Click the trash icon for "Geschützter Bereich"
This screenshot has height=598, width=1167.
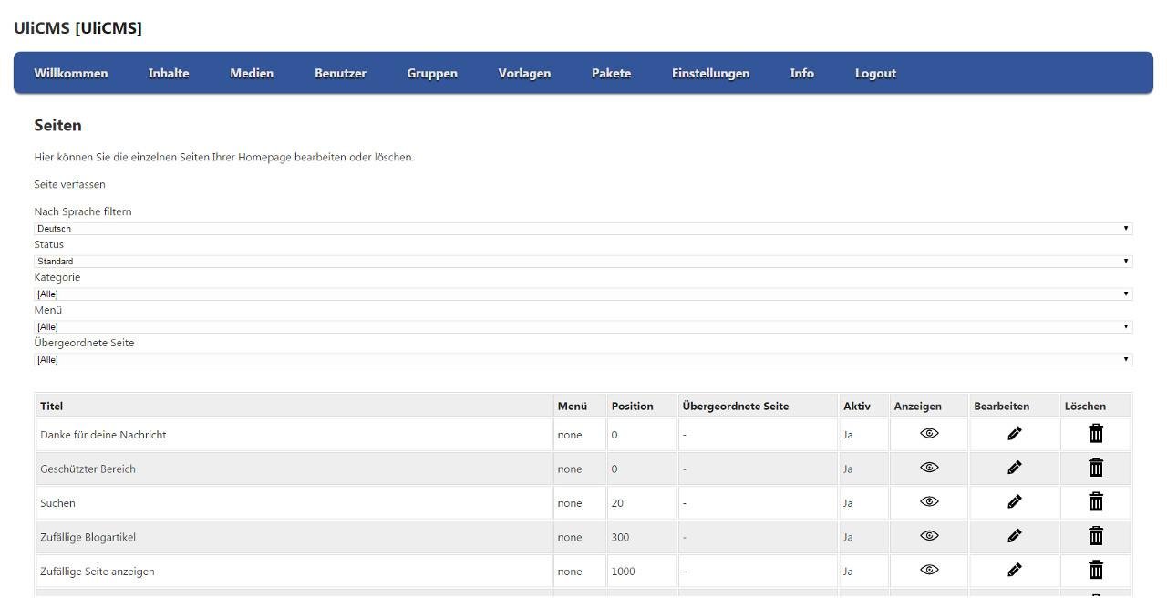[x=1095, y=467]
